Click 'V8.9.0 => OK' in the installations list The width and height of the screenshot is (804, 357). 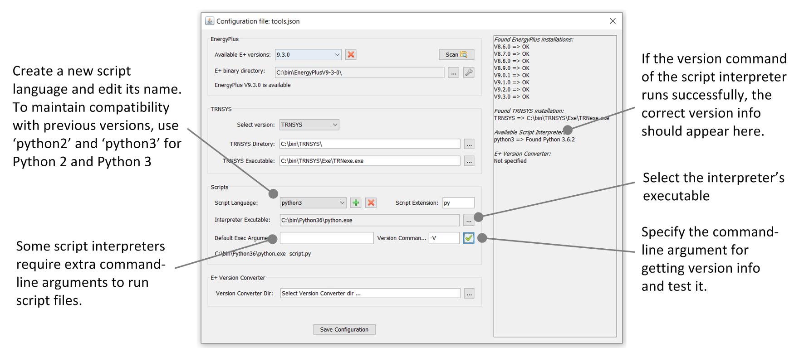[512, 68]
